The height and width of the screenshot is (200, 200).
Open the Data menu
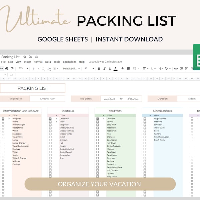[x=48, y=62]
